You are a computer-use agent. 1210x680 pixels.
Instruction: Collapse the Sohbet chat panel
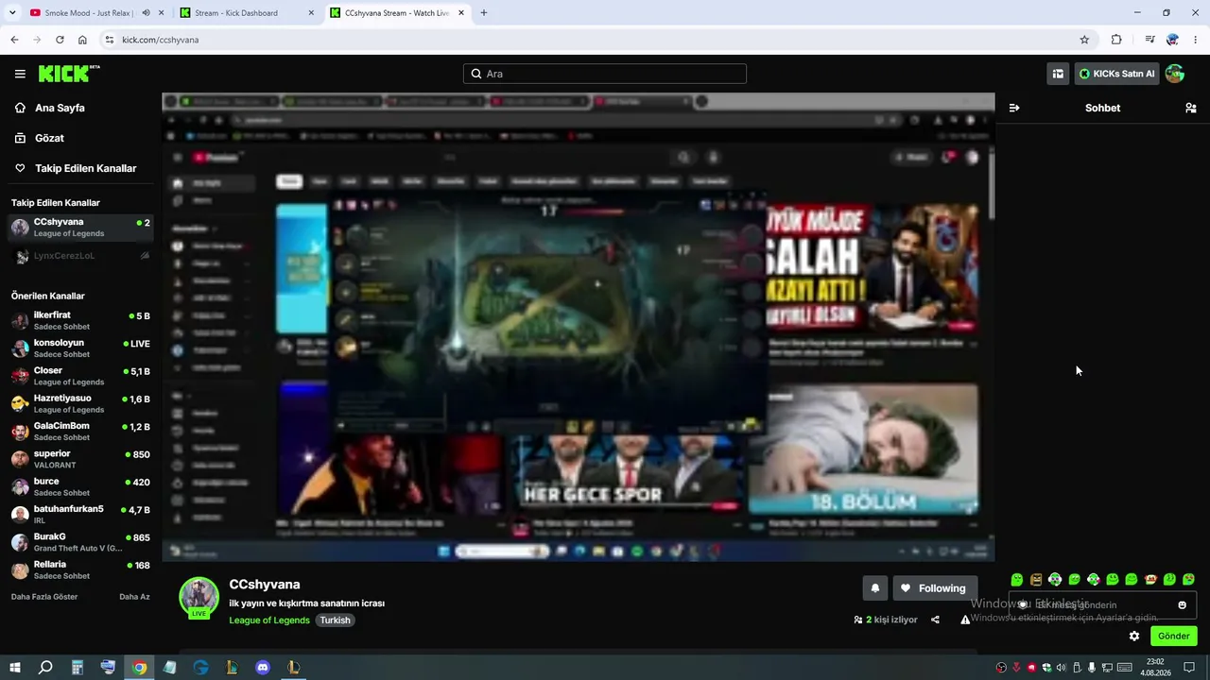1014,108
